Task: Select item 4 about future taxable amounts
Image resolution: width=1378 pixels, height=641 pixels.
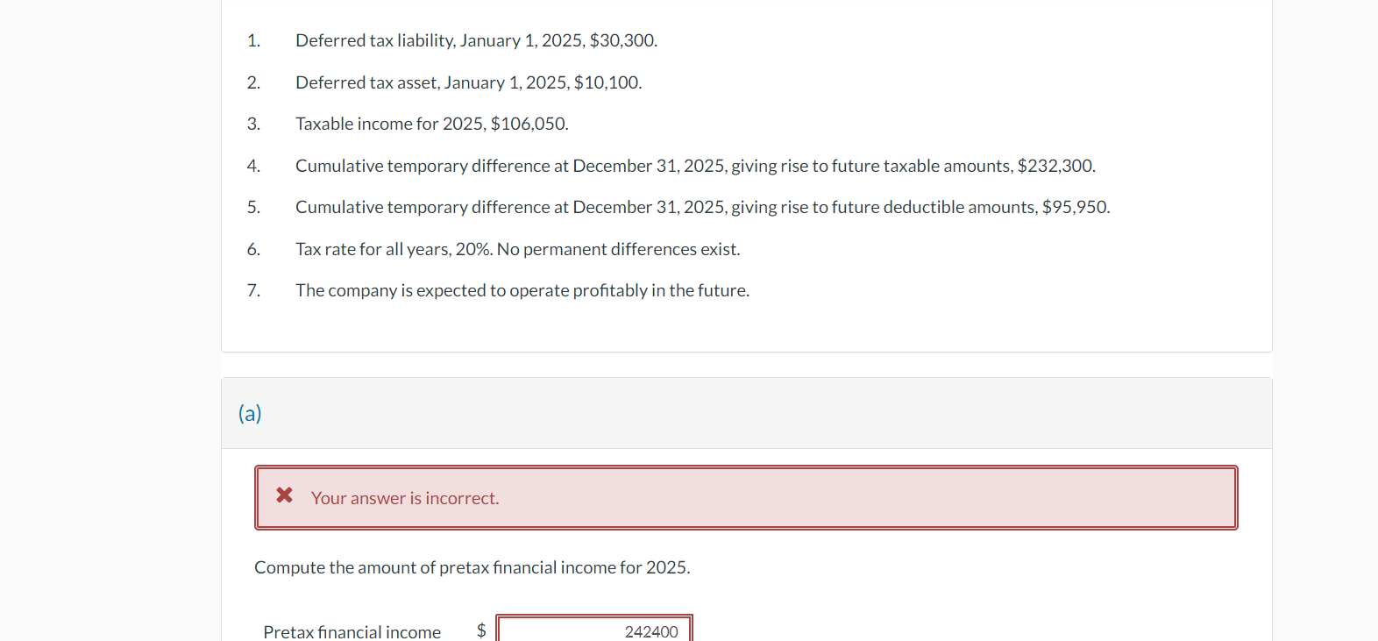Action: [x=695, y=165]
